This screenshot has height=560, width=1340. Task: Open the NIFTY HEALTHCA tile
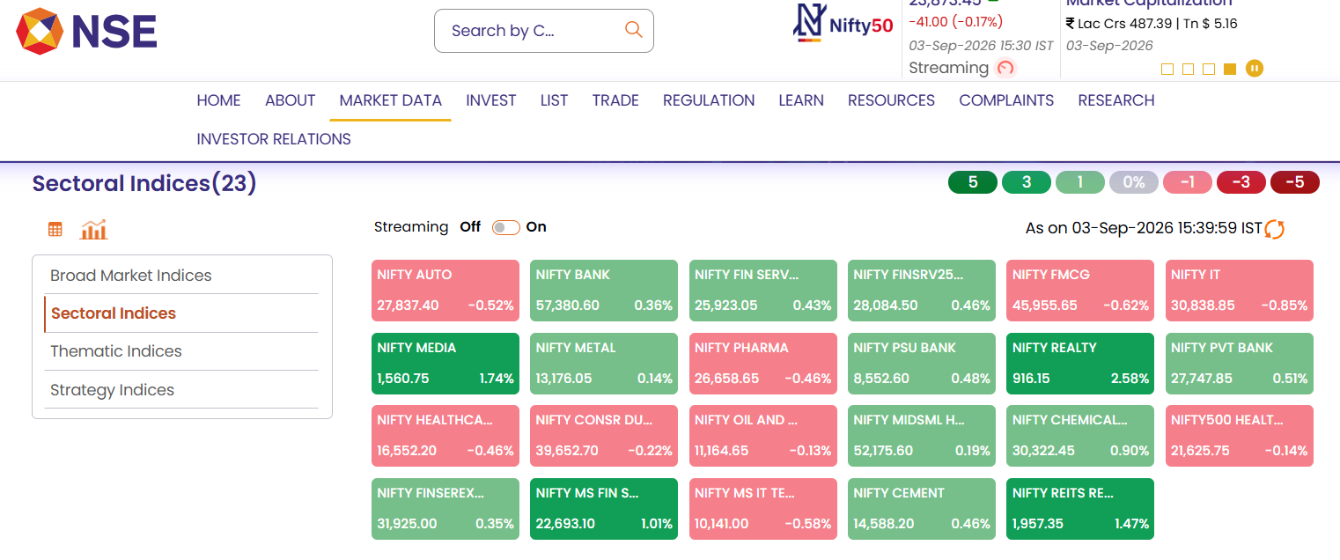point(445,436)
